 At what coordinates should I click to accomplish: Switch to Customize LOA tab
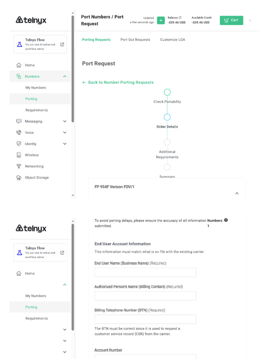pyautogui.click(x=173, y=40)
